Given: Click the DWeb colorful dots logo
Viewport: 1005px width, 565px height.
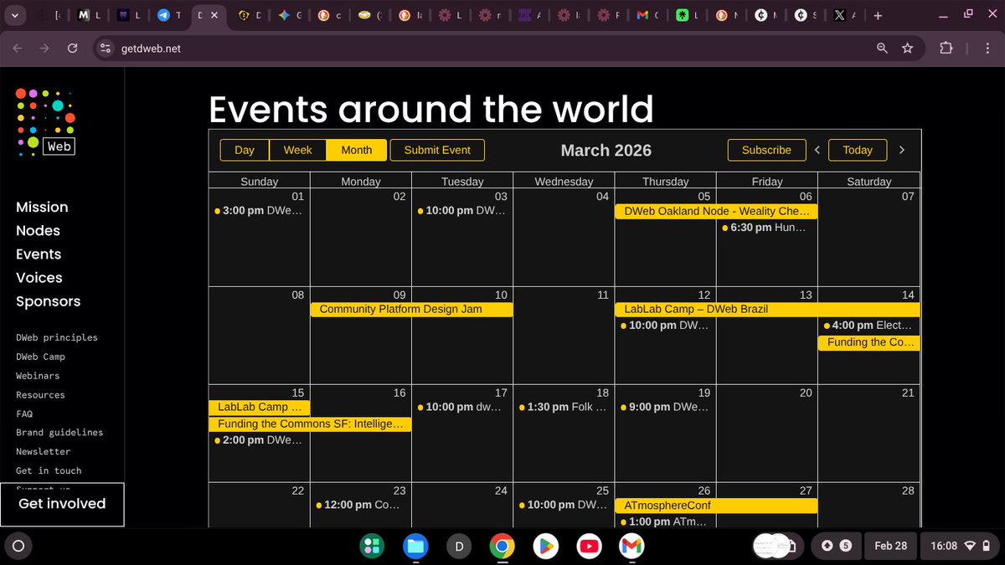Looking at the screenshot, I should (46, 122).
